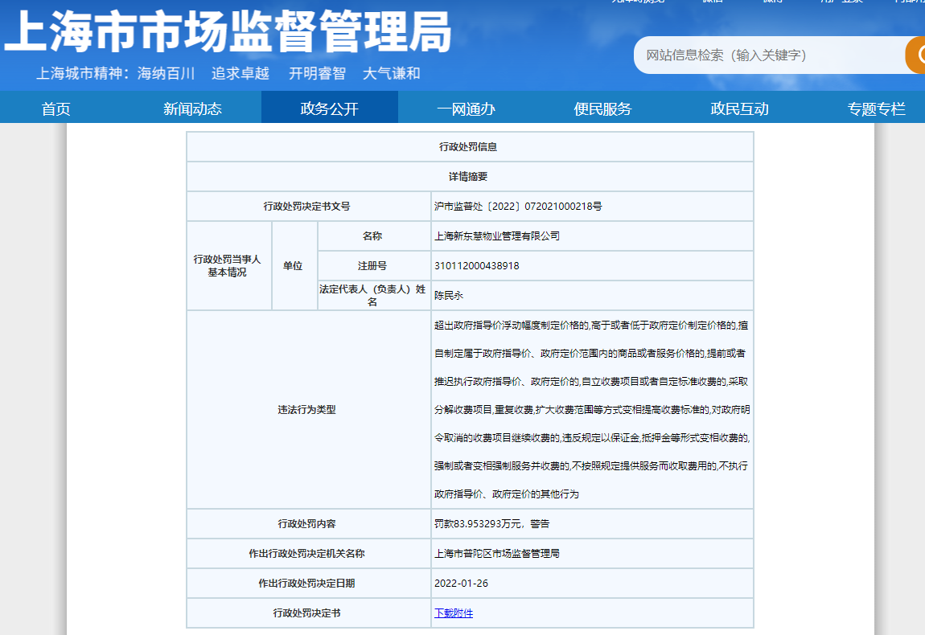Click the slogan text 追求卓越
The height and width of the screenshot is (635, 925).
click(240, 73)
